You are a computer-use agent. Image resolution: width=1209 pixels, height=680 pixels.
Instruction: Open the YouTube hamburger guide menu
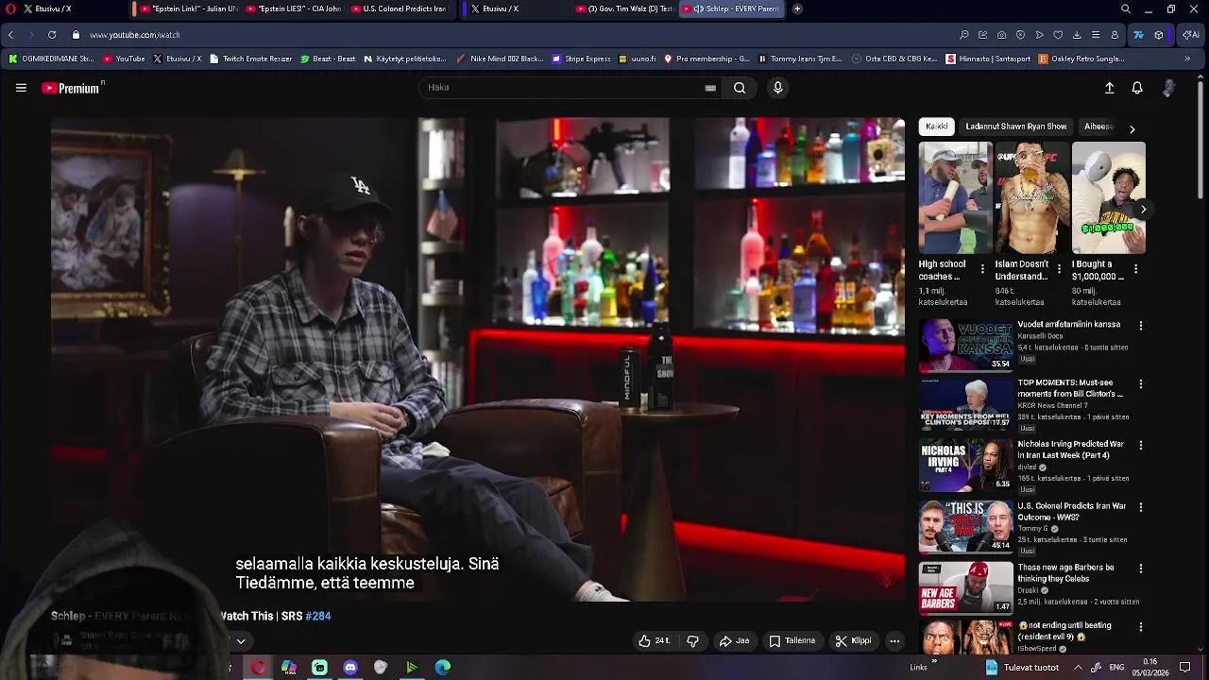21,88
